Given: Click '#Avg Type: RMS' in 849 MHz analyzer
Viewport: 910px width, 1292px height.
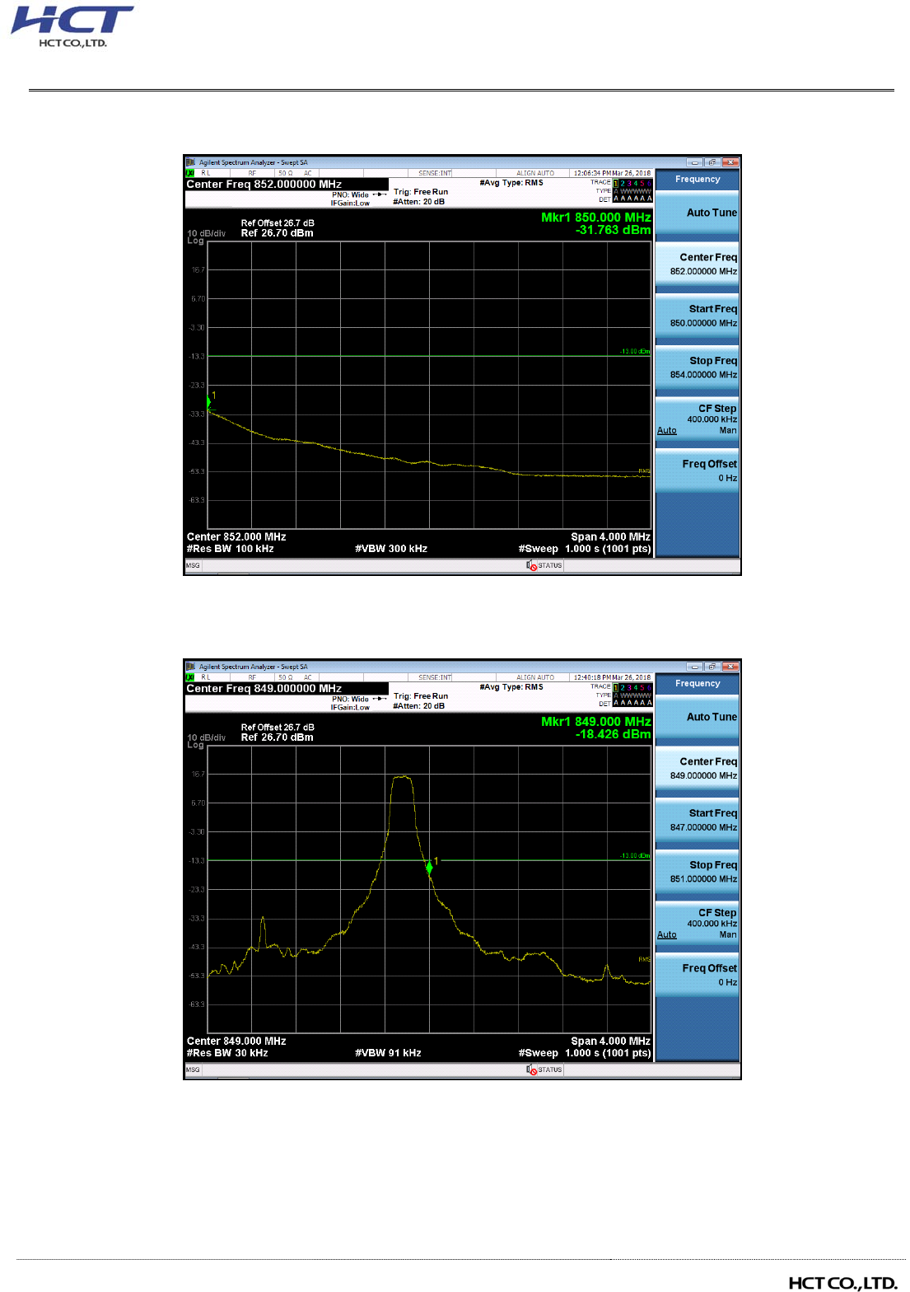Looking at the screenshot, I should coord(511,687).
